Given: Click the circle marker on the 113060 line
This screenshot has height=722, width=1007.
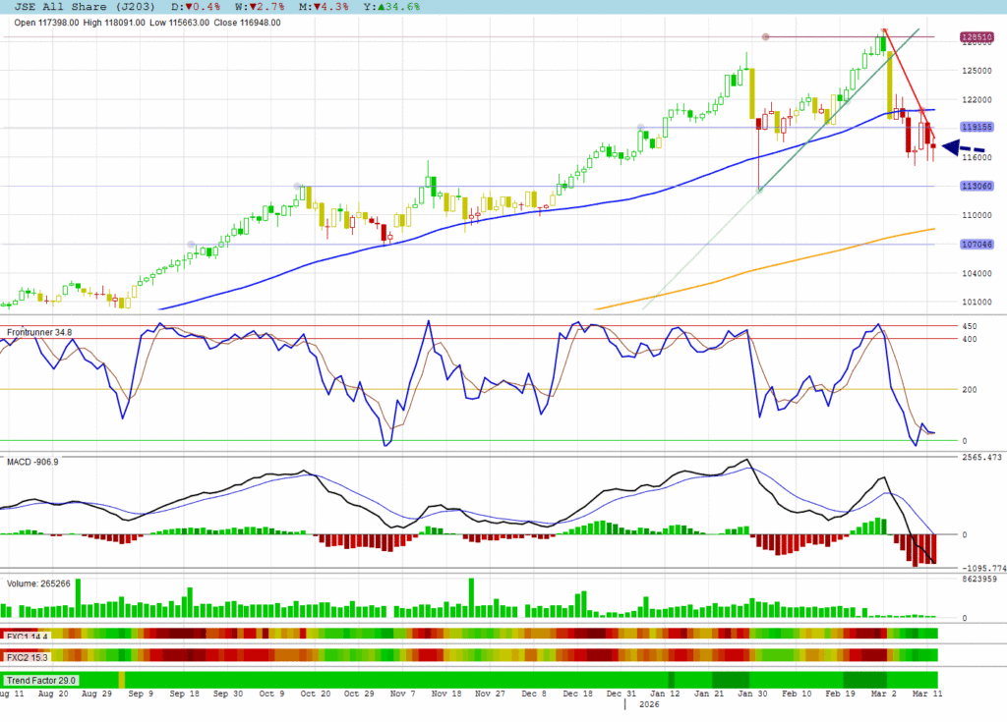Looking at the screenshot, I should (x=298, y=186).
